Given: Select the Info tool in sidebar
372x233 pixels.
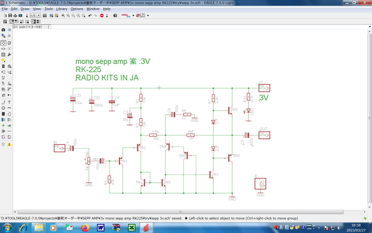Looking at the screenshot, I should point(3,30).
